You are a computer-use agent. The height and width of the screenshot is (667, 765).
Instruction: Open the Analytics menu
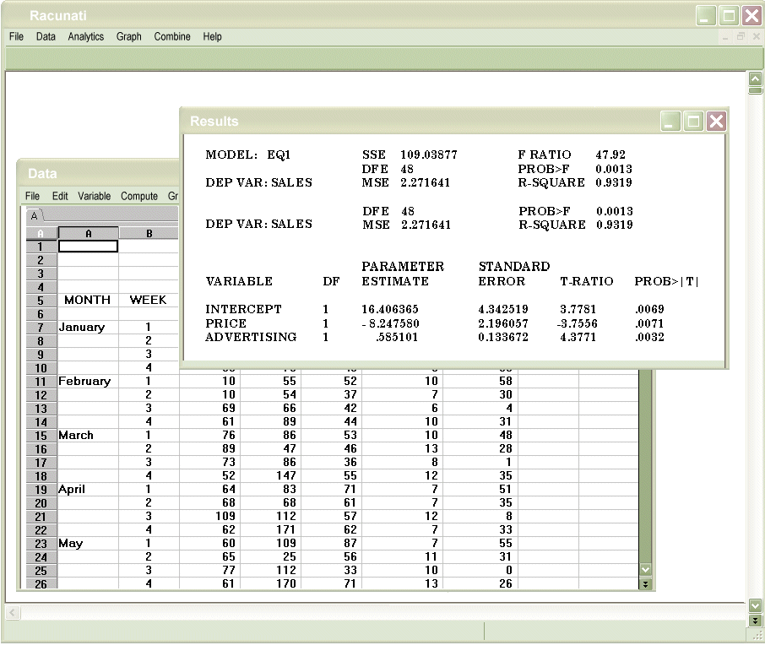85,37
